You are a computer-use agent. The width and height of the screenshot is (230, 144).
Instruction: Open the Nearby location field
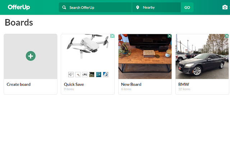(157, 7)
